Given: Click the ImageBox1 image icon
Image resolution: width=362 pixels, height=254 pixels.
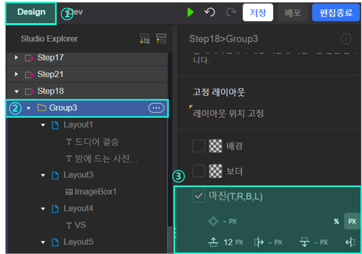Looking at the screenshot, I should pos(69,192).
